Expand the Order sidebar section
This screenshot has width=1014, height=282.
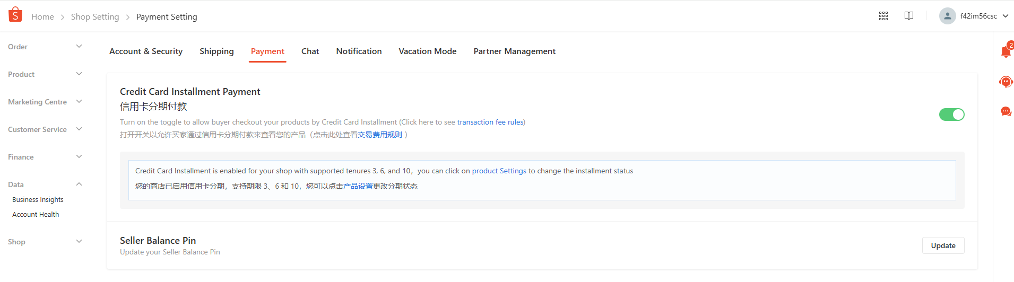[45, 47]
